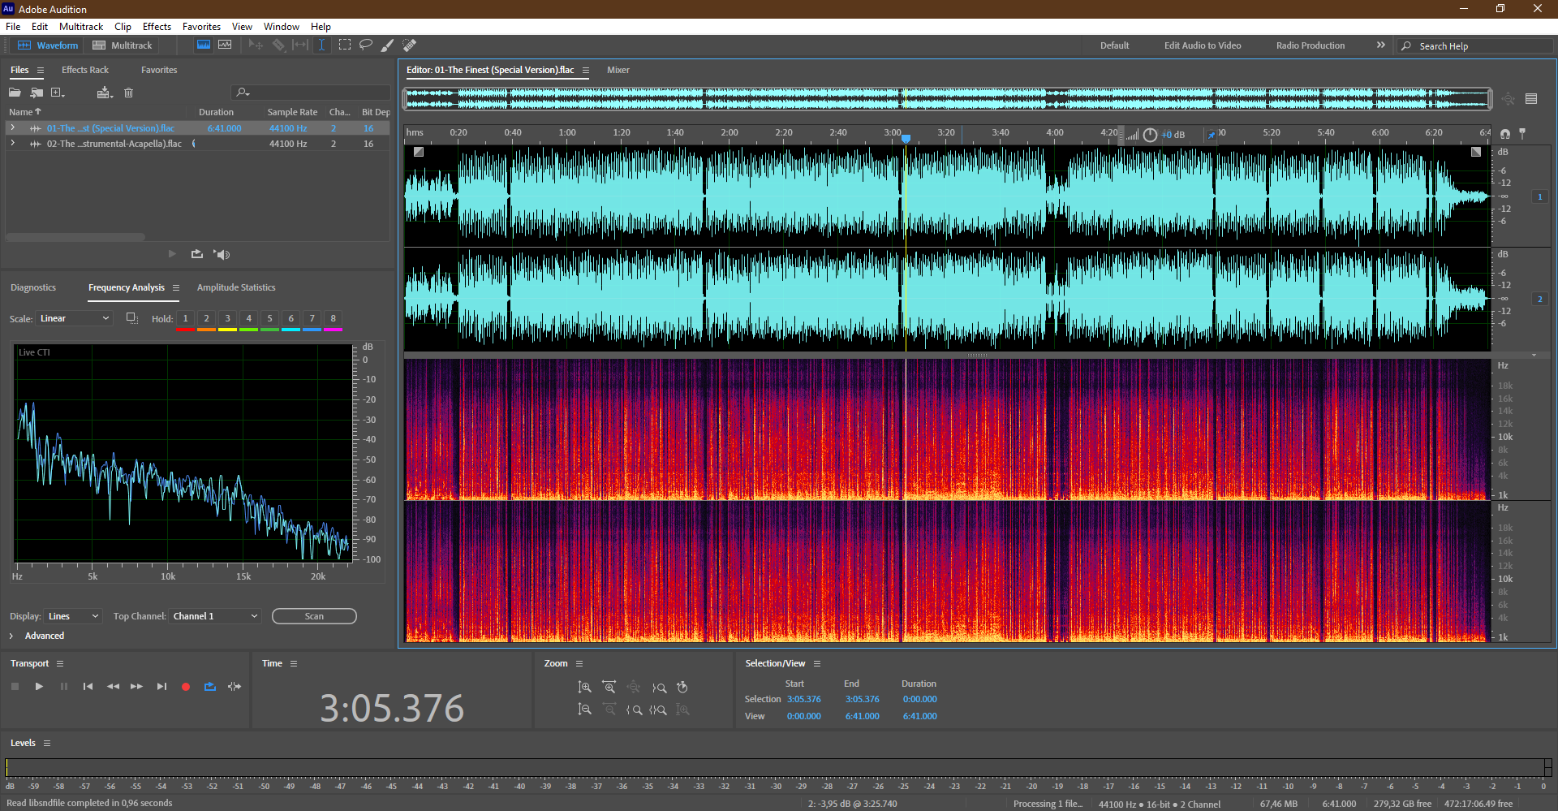1558x811 pixels.
Task: Click the Files panel search field
Action: pyautogui.click(x=312, y=93)
